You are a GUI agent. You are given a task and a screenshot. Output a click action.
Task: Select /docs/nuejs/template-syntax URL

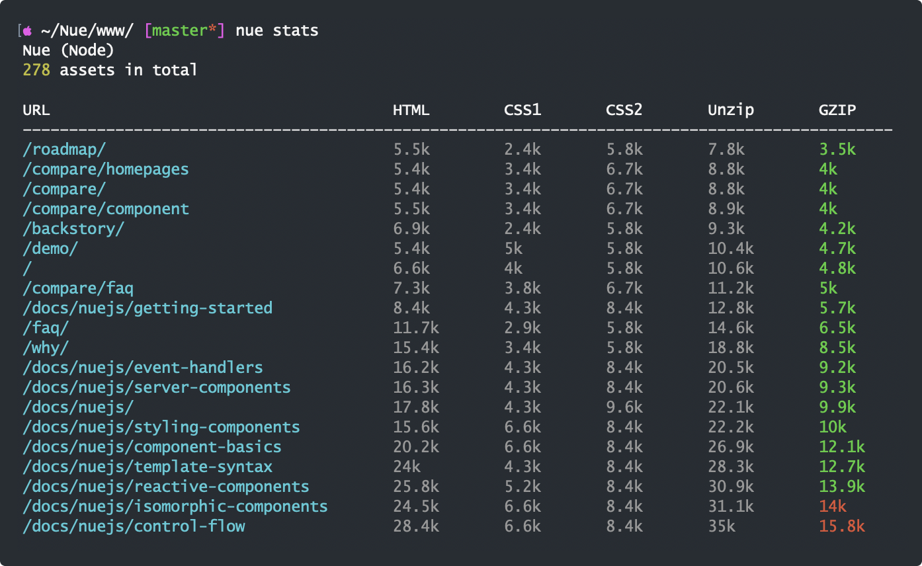[147, 467]
